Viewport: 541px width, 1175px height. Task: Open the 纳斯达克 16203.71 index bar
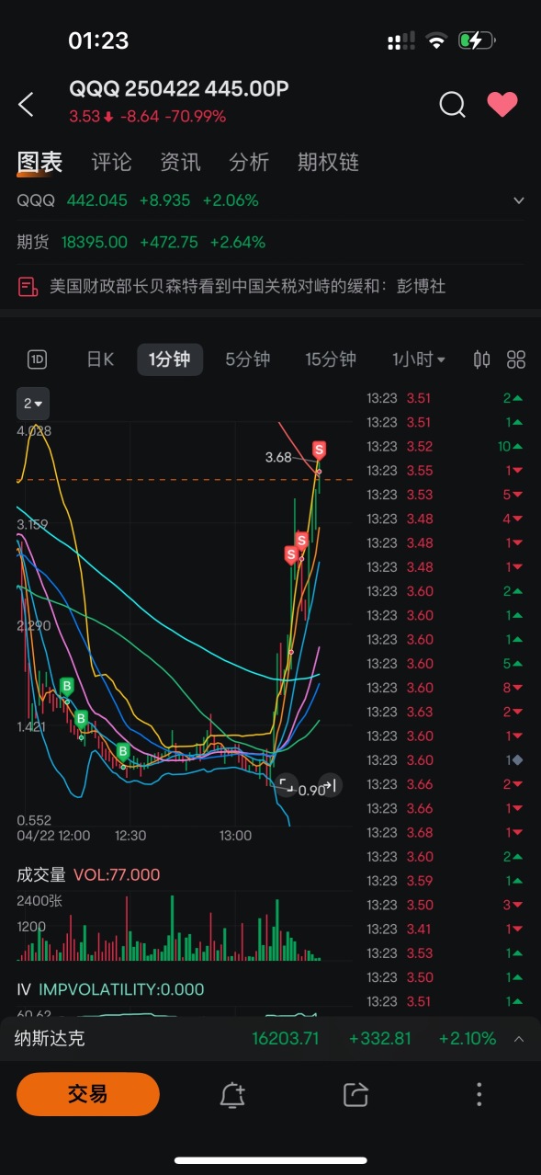coord(270,1039)
